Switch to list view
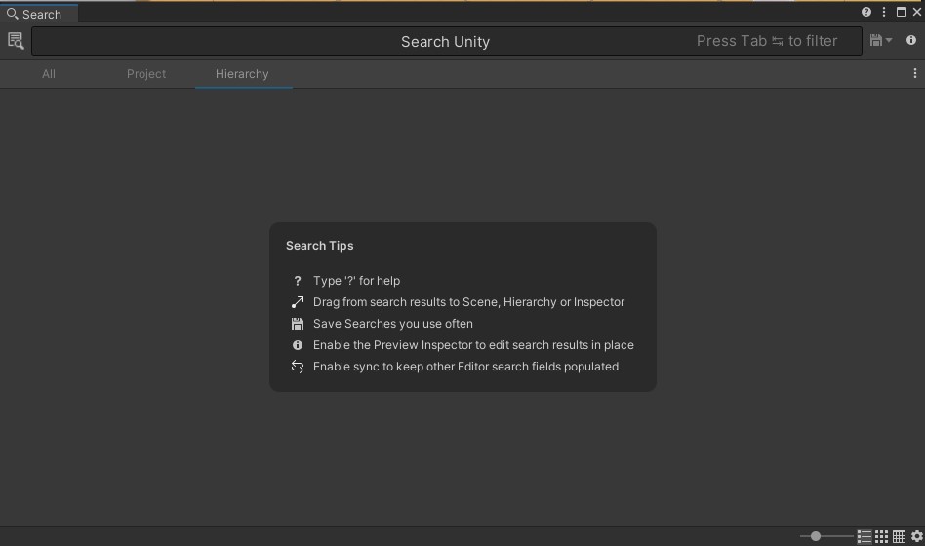 865,536
